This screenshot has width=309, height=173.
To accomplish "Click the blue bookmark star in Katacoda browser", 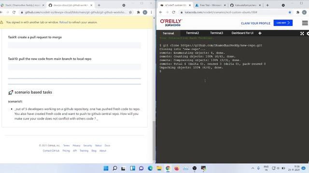I will (290, 12).
